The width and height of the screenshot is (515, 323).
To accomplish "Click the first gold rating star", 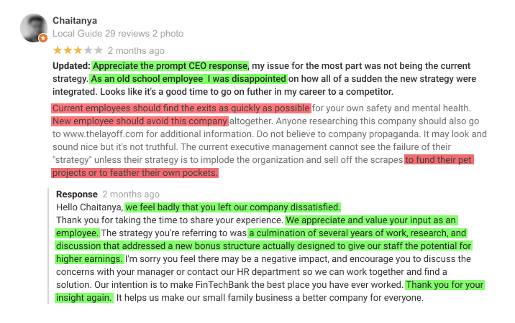I will [x=58, y=50].
